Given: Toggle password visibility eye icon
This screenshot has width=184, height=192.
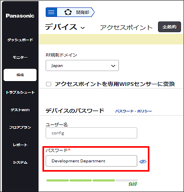Looking at the screenshot, I should point(143,161).
